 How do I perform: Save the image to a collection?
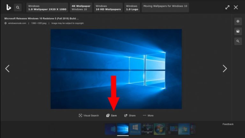(x=112, y=116)
